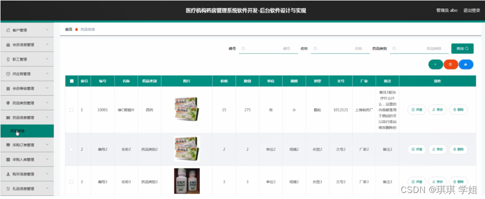Tick the select-all checkbox in table header
Screen dimensions: 485x199
(x=72, y=81)
